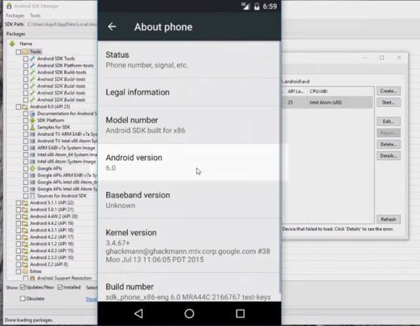
Task: Enable the Obsolete checkbox
Action: click(x=23, y=298)
